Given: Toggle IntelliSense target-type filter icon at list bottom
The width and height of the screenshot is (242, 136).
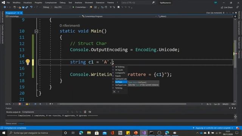Looking at the screenshot, I should pos(114,92).
